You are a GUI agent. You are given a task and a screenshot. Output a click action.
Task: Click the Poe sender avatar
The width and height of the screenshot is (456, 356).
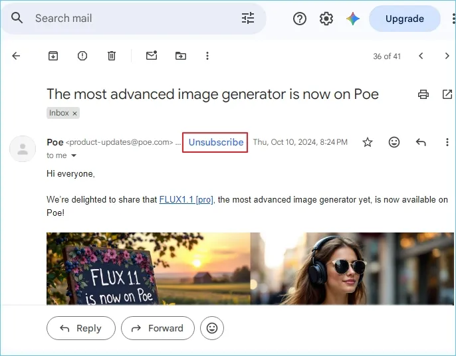pyautogui.click(x=23, y=149)
